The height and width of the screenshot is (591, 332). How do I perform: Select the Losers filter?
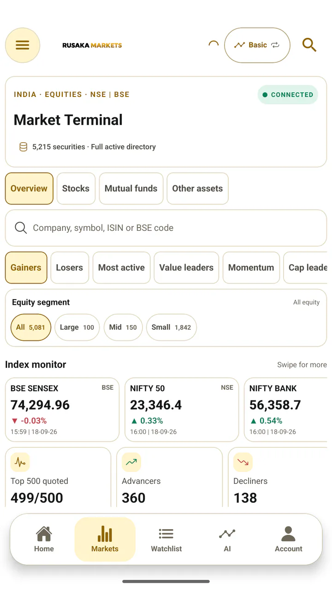tap(70, 267)
